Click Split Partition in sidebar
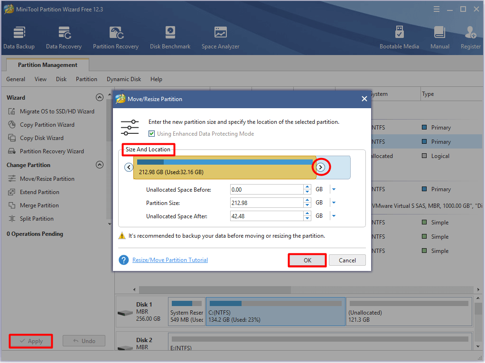 click(37, 219)
